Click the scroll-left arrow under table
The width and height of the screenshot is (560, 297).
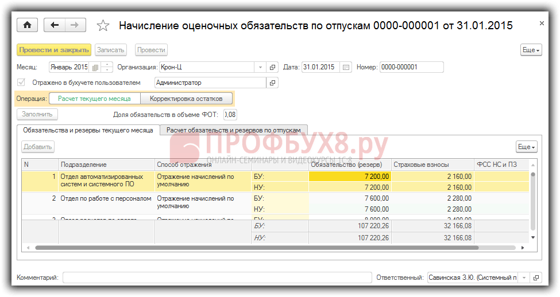(x=28, y=248)
